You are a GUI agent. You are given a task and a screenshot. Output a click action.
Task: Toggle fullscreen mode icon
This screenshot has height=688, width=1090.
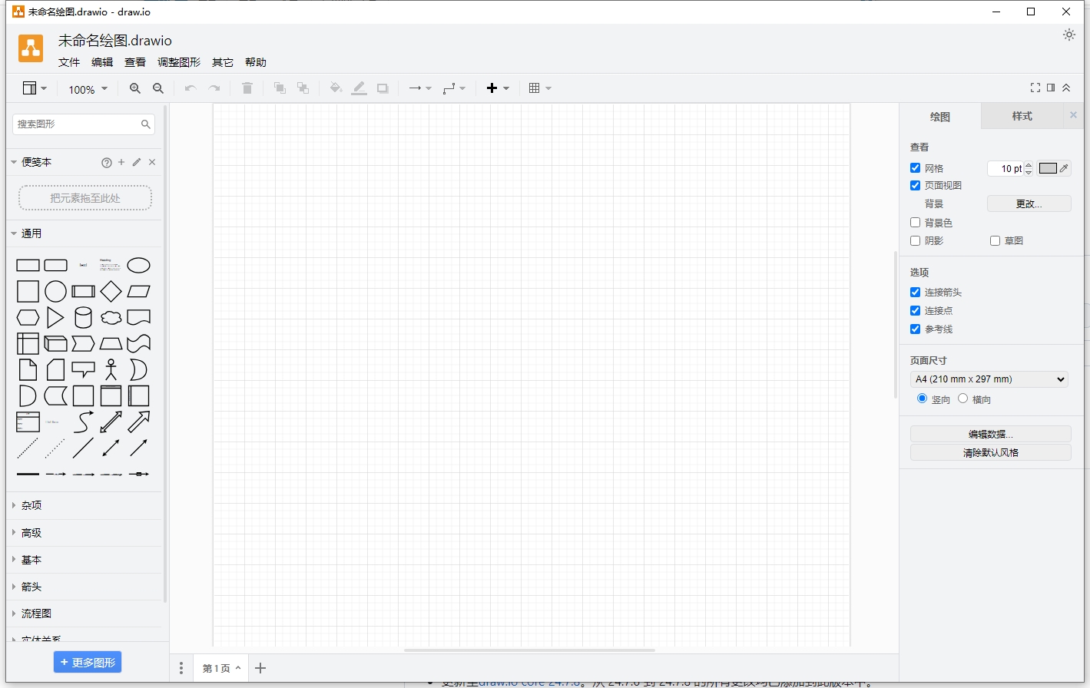(1035, 88)
